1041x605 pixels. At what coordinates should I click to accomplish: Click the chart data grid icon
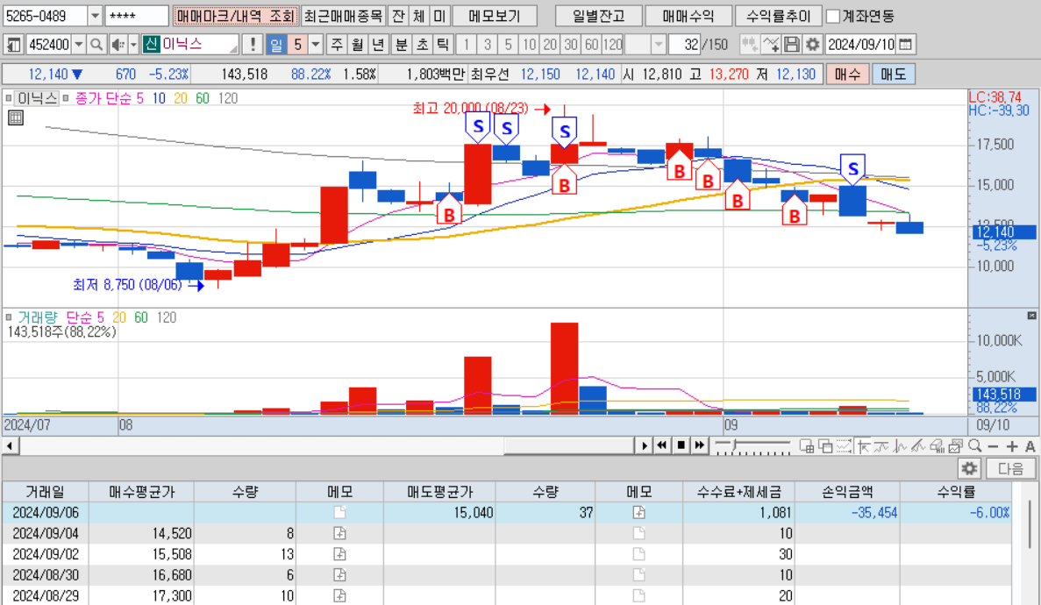[15, 118]
